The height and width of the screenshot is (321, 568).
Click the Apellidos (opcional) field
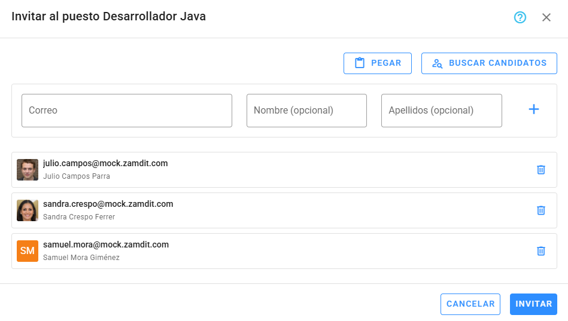coord(441,111)
